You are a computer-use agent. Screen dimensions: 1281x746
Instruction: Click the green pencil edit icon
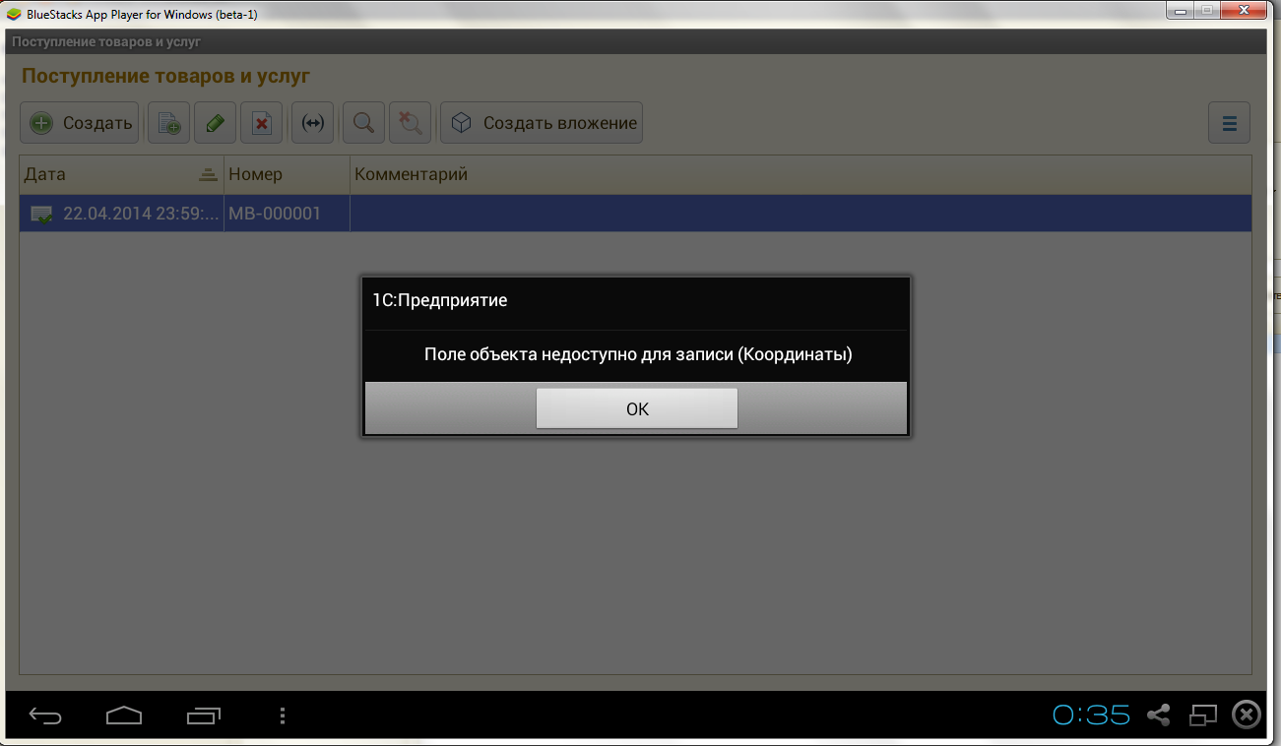click(215, 123)
